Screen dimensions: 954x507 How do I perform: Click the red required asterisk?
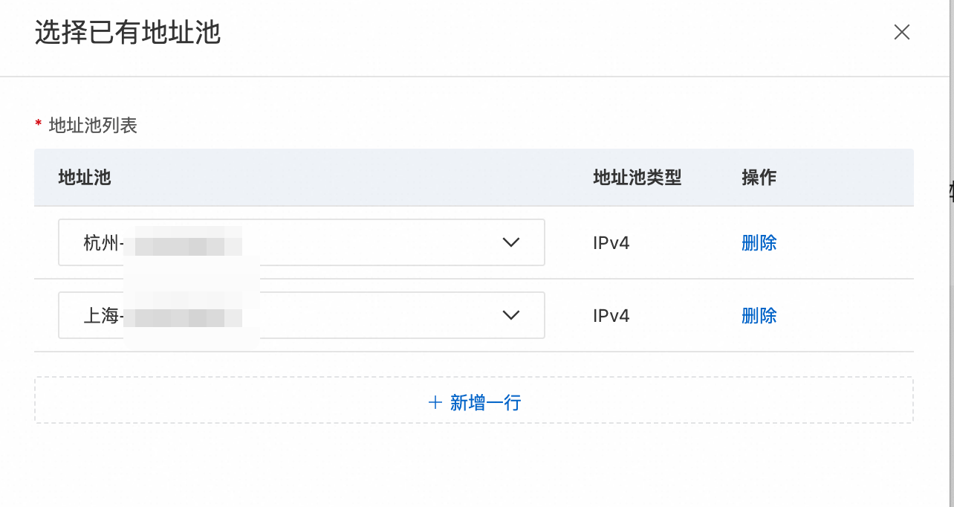point(39,125)
